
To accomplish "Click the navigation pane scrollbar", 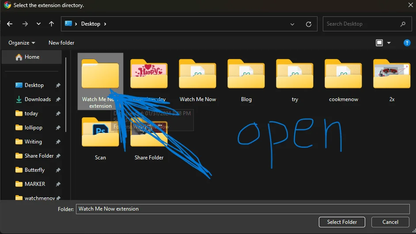I will coord(66,95).
